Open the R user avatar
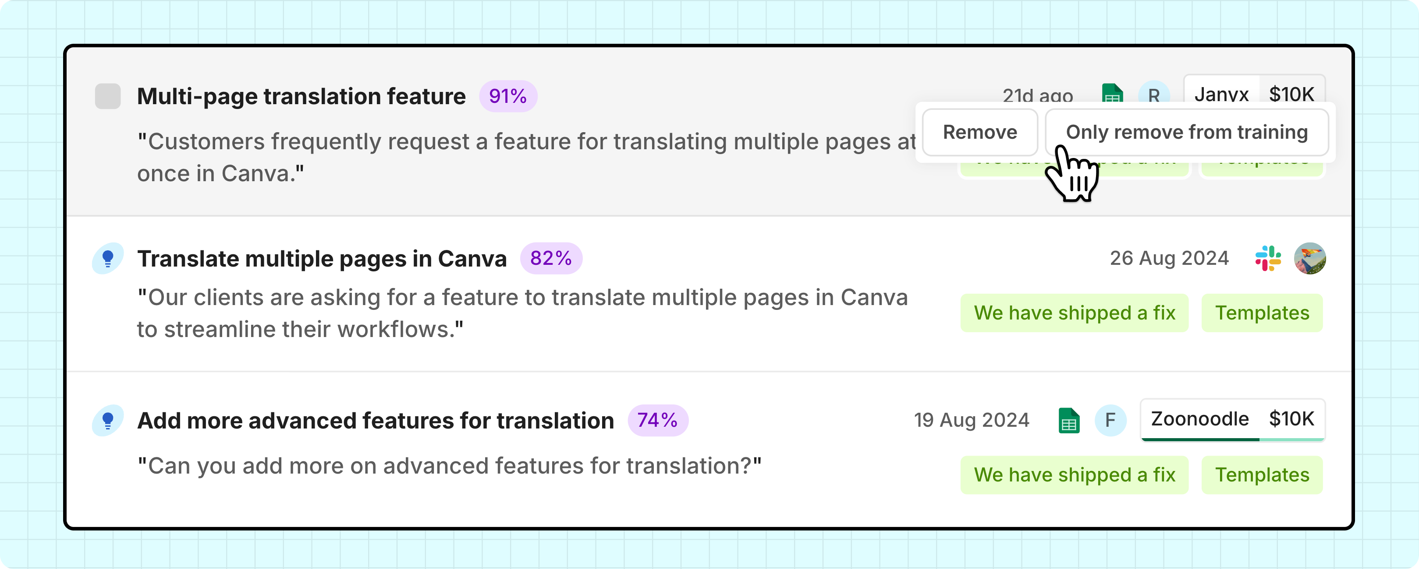 click(1153, 94)
